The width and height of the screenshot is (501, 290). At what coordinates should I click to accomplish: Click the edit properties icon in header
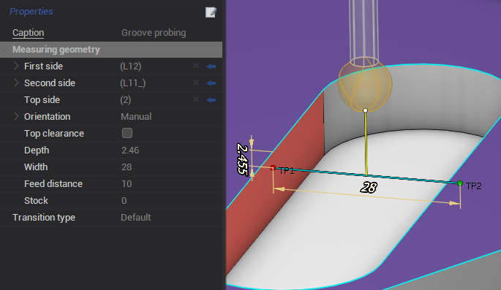(x=211, y=12)
